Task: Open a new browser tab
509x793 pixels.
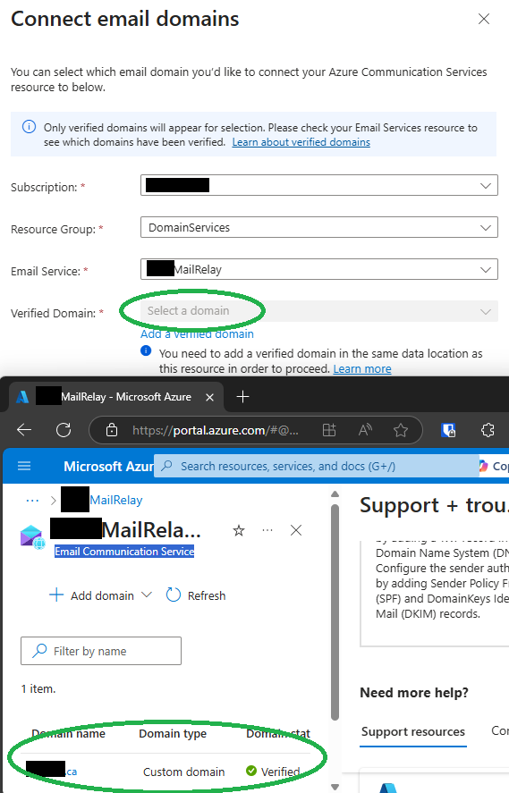Action: point(242,397)
